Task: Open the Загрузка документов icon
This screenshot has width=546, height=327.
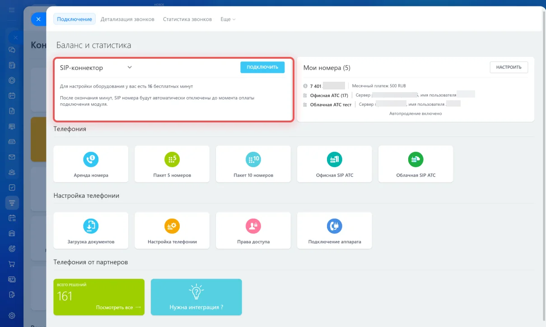Action: click(91, 226)
